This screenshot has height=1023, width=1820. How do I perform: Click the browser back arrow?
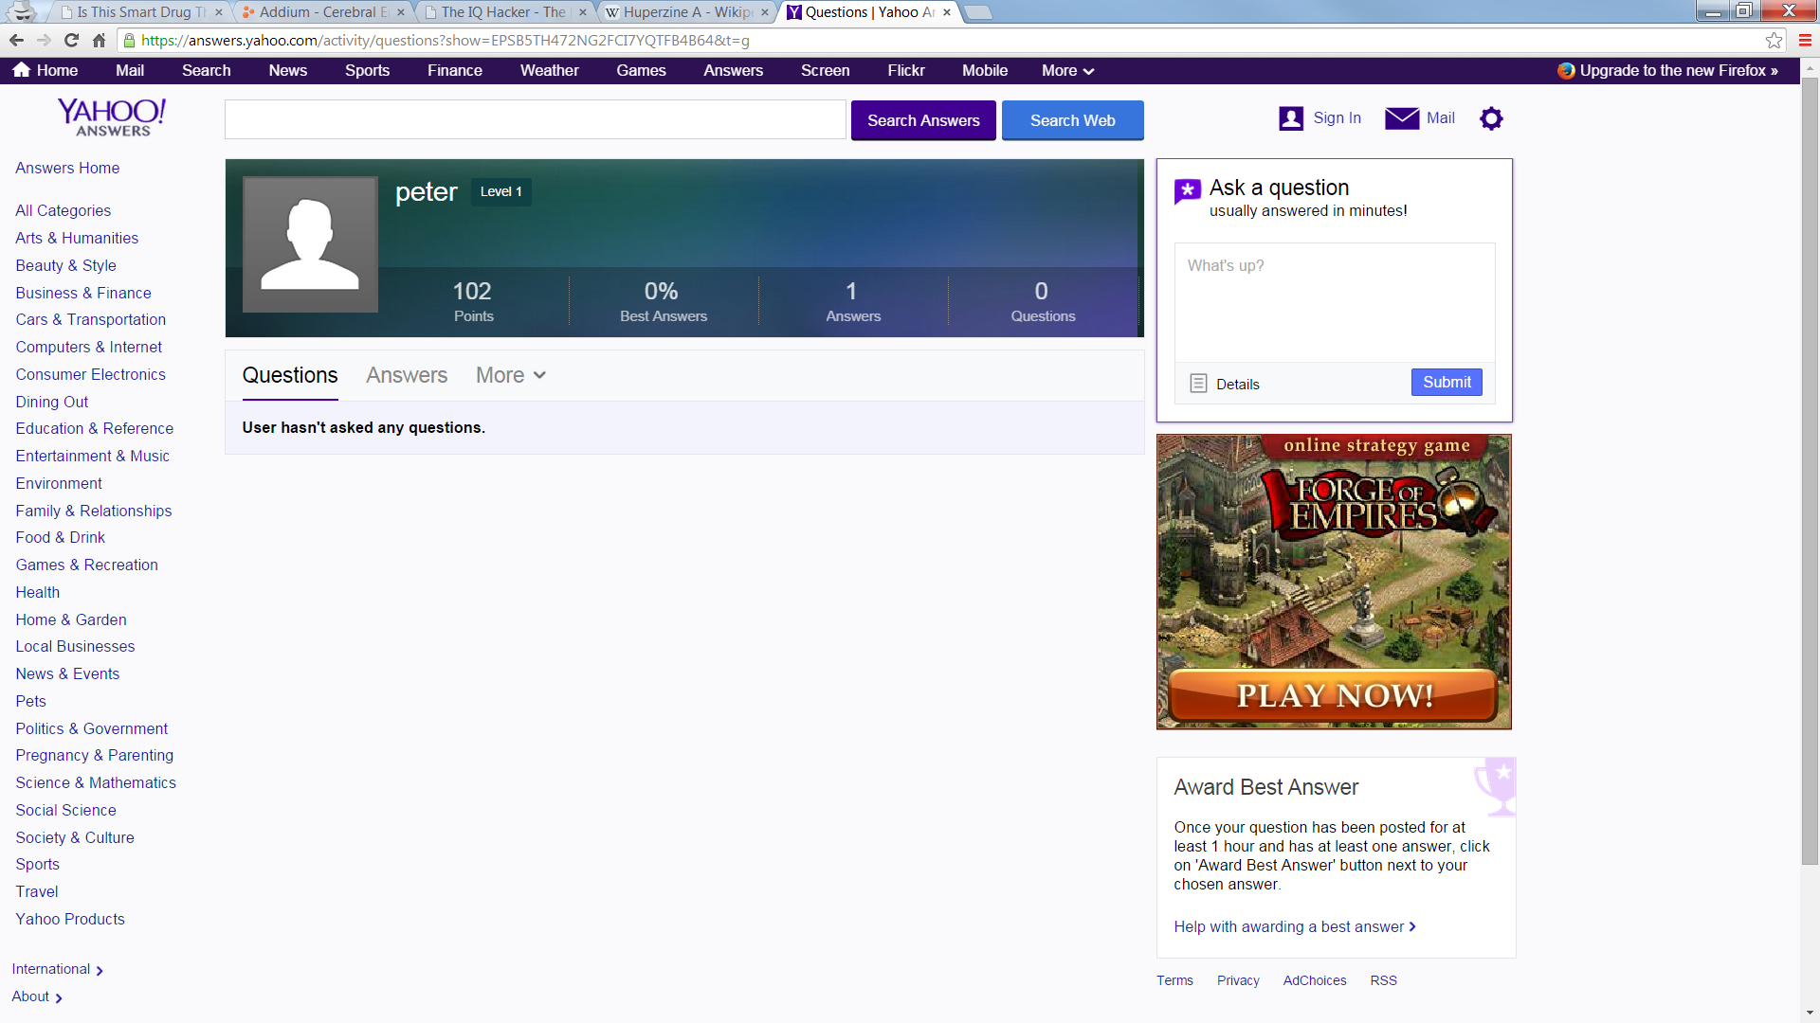click(x=16, y=40)
